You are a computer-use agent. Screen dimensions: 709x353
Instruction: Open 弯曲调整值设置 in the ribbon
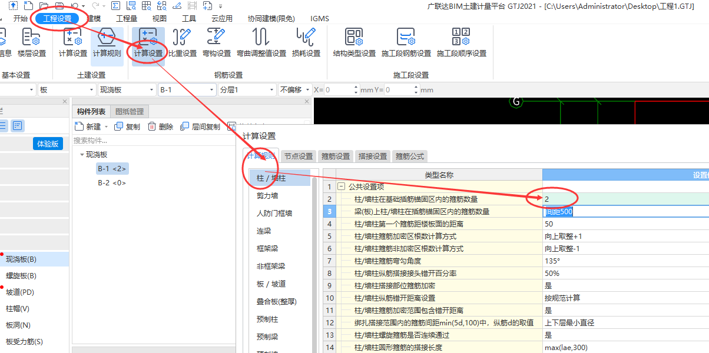(261, 42)
